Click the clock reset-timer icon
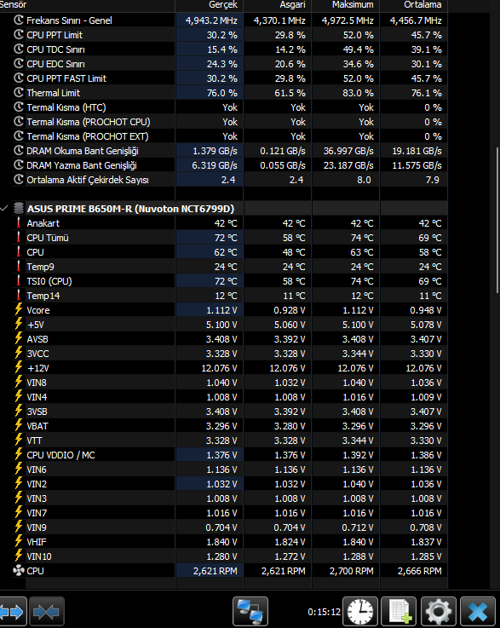Image resolution: width=500 pixels, height=628 pixels. point(360,612)
